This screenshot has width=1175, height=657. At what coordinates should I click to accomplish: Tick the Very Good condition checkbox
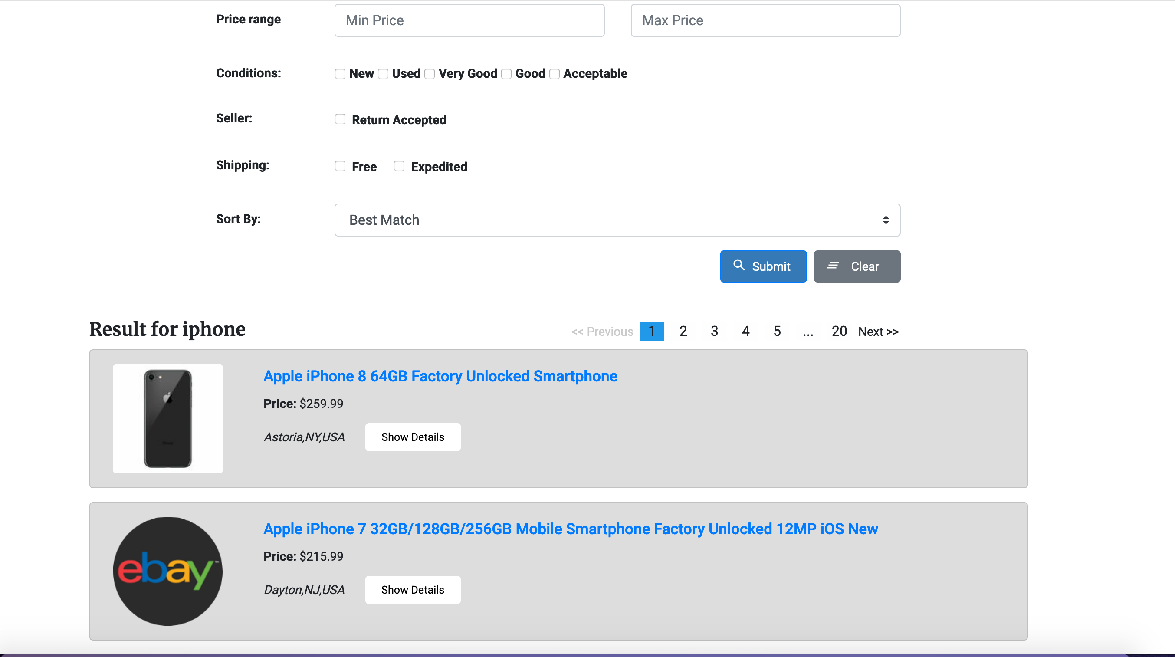430,74
